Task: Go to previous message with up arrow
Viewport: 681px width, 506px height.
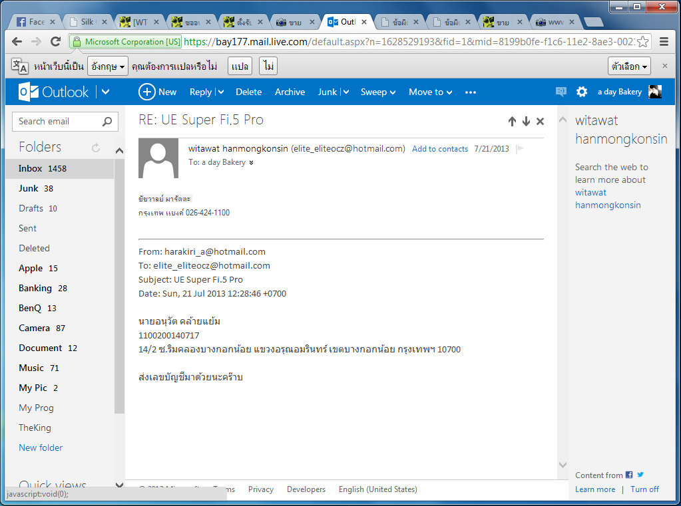Action: tap(512, 122)
